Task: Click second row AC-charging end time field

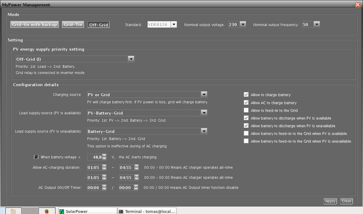Action: pyautogui.click(x=127, y=178)
